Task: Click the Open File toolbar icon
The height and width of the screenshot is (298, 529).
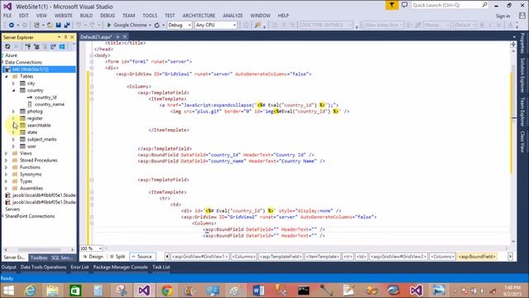Action: click(x=50, y=25)
